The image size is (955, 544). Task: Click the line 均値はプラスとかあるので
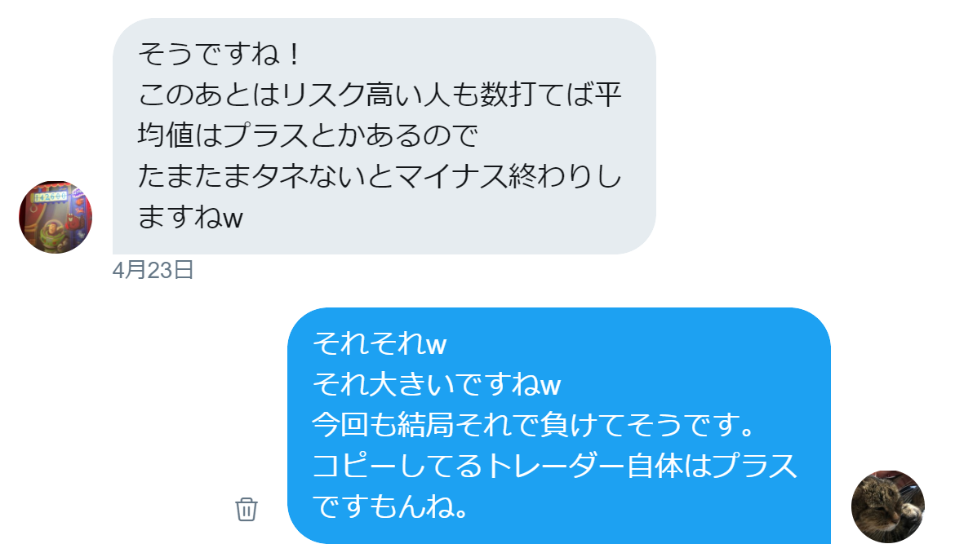(308, 135)
